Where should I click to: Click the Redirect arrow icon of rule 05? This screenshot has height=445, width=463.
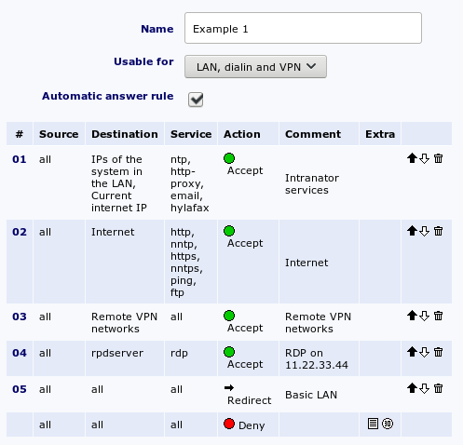[229, 387]
